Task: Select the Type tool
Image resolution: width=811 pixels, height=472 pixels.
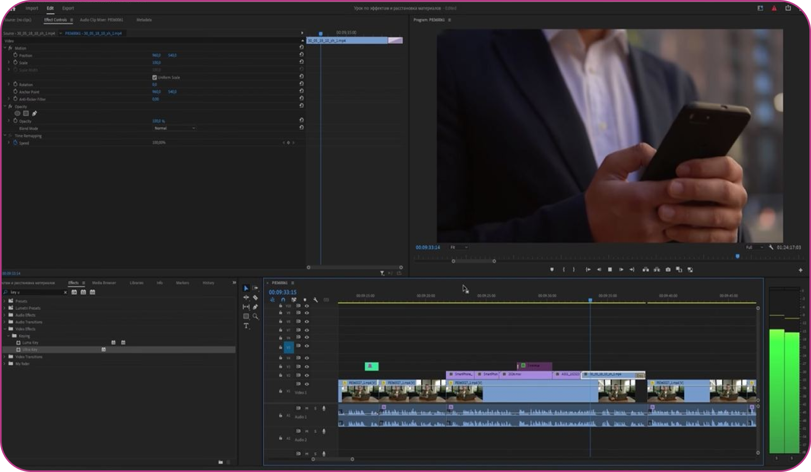Action: click(246, 326)
